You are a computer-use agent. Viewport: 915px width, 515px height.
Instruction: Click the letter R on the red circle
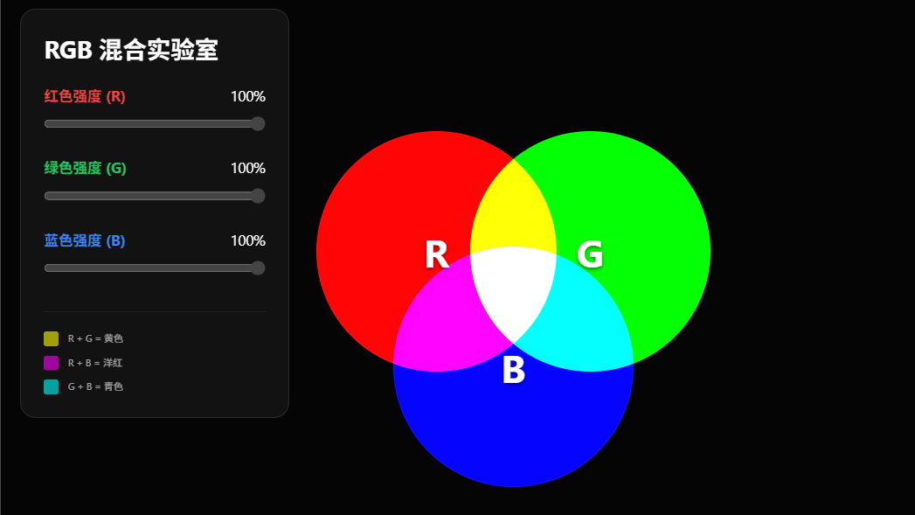[436, 255]
